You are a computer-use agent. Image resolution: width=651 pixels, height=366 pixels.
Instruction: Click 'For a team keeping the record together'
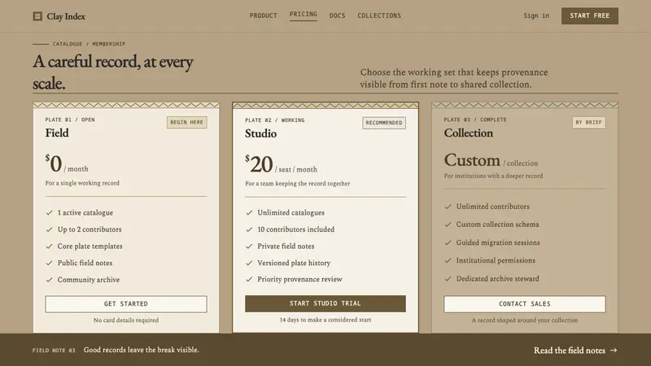[298, 184]
